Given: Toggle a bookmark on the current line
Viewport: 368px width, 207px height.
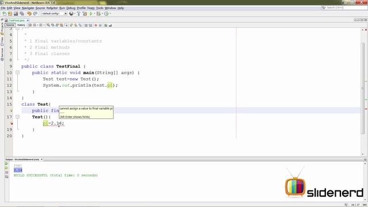Looking at the screenshot, I should [x=80, y=25].
